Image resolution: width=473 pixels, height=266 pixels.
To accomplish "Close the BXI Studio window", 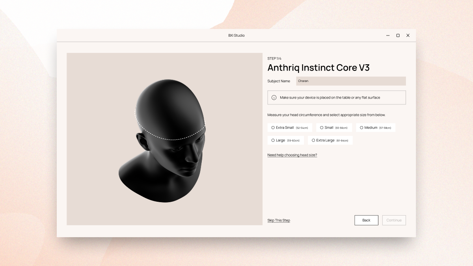I will coord(408,35).
